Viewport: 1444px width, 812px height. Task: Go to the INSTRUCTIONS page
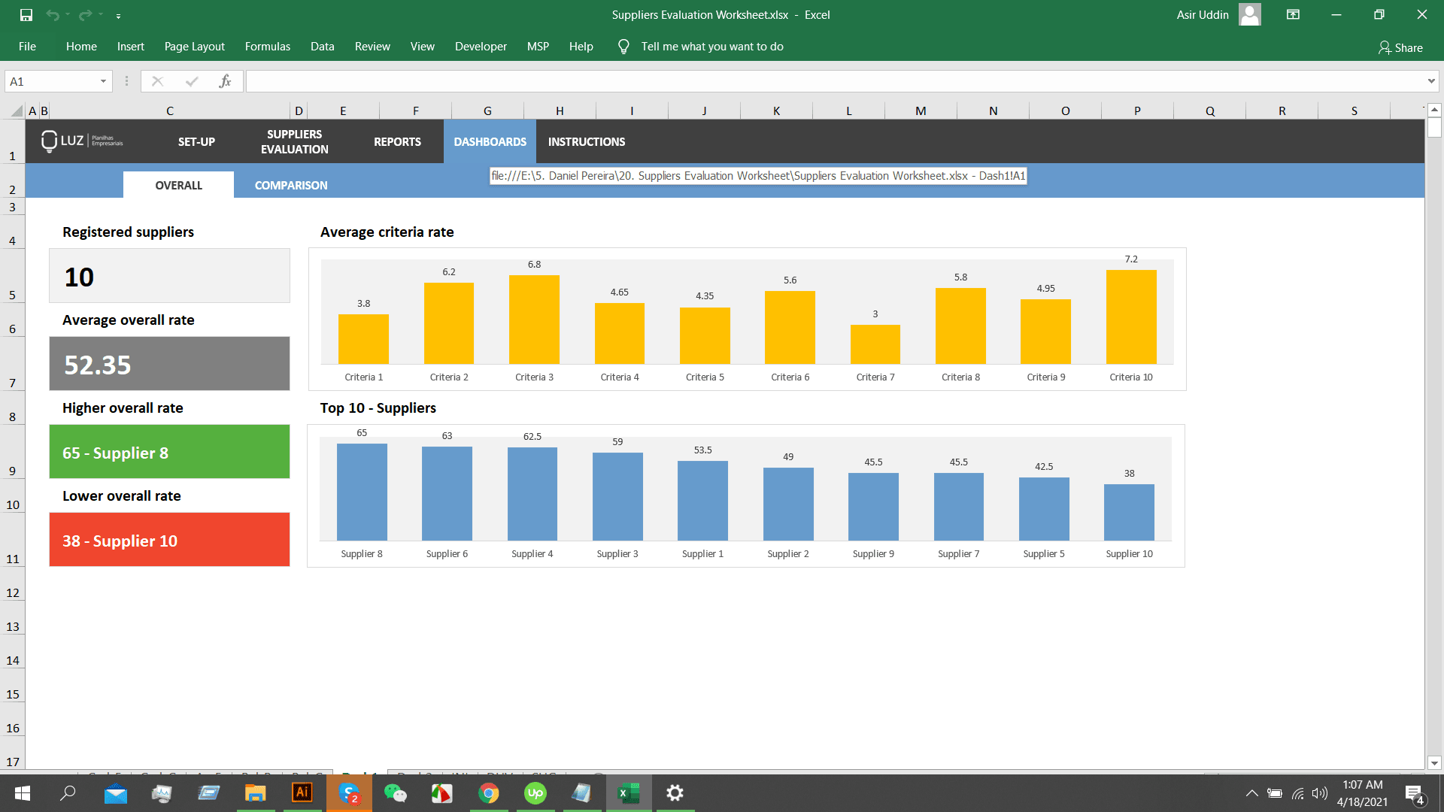point(587,141)
